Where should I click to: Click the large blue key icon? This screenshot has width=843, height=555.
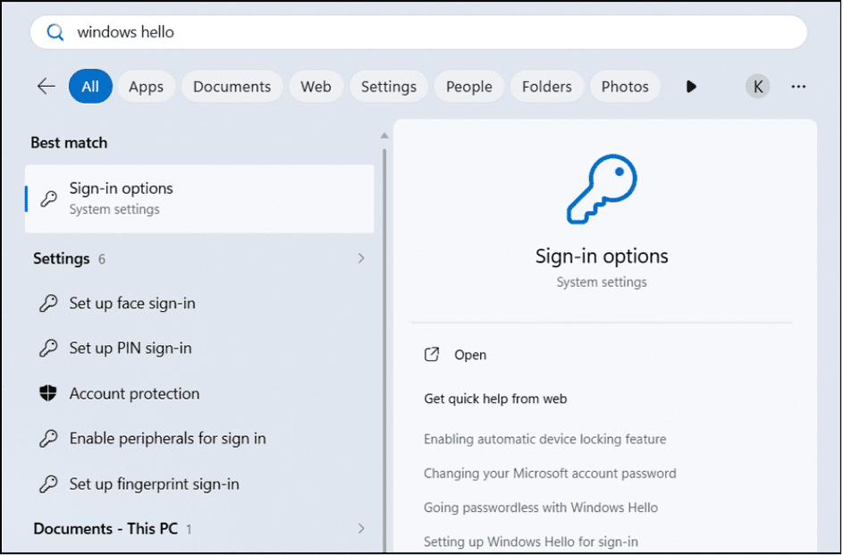(x=602, y=189)
